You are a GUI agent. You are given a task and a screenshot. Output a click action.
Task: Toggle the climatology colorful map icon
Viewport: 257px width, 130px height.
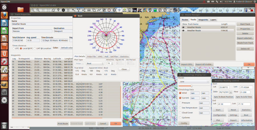[145, 10]
